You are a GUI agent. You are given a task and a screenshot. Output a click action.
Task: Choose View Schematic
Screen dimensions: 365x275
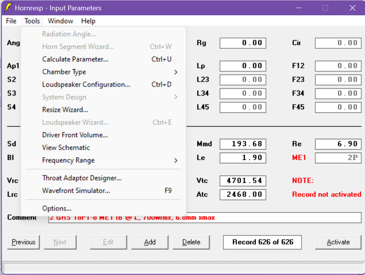click(x=103, y=147)
